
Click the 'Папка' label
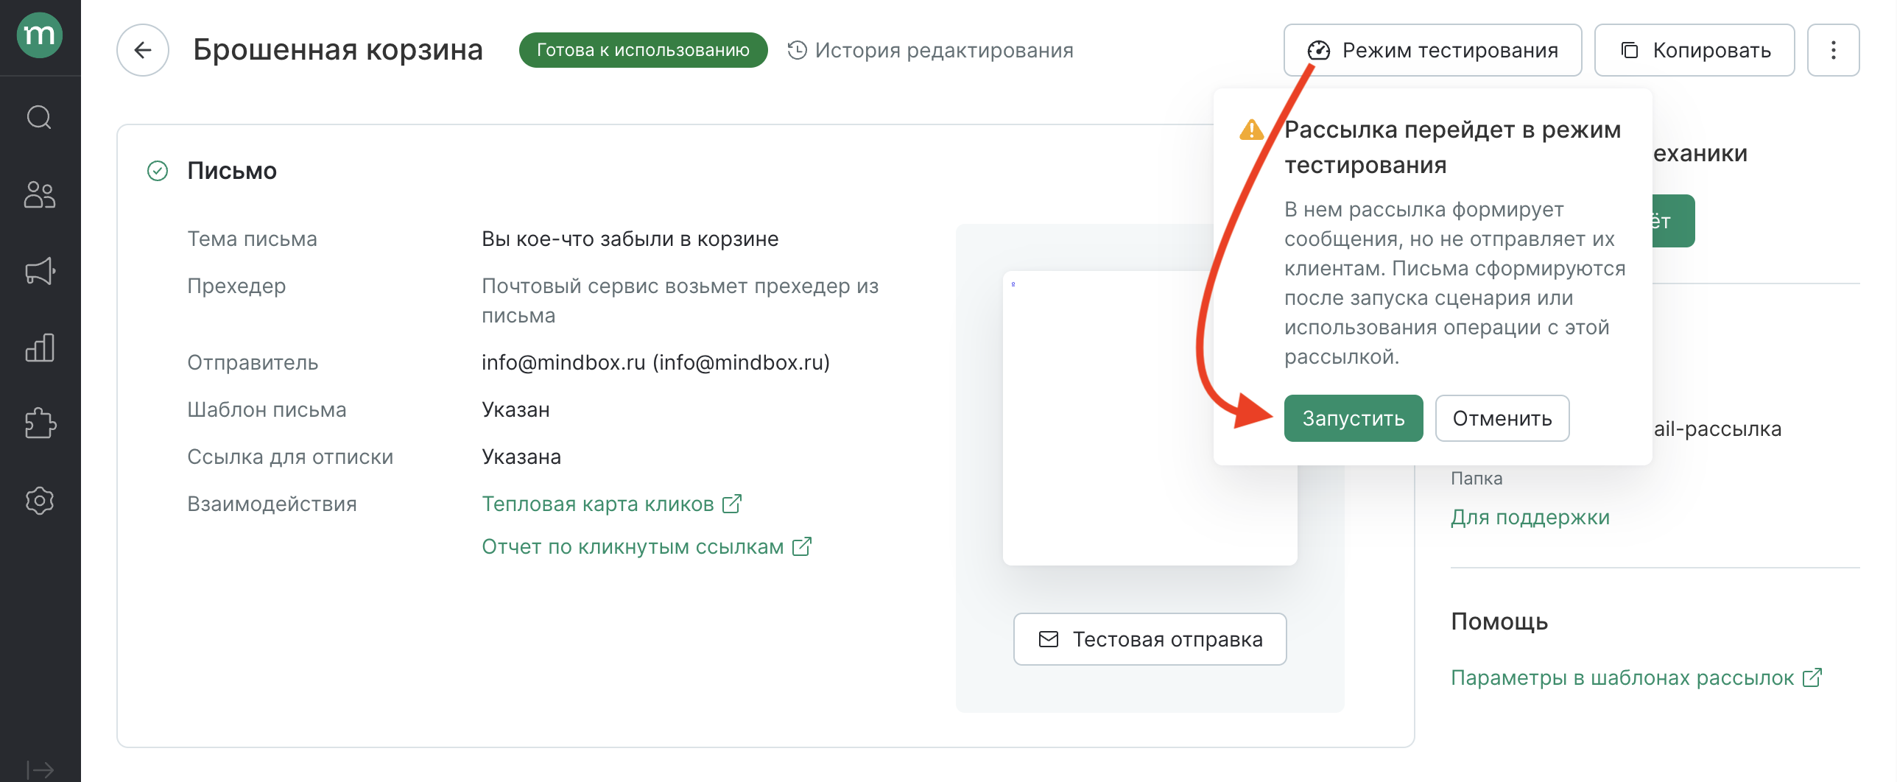coord(1477,479)
